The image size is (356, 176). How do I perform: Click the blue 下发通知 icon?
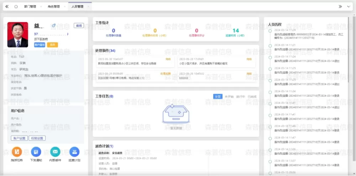36,152
